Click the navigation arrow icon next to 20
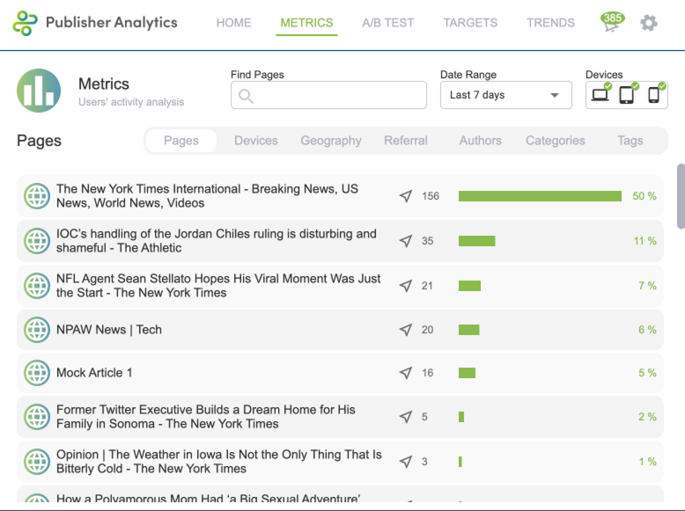The height and width of the screenshot is (511, 685). click(x=406, y=330)
